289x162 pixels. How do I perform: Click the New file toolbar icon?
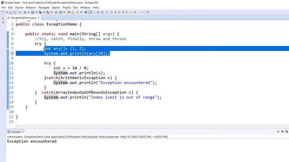coord(3,12)
